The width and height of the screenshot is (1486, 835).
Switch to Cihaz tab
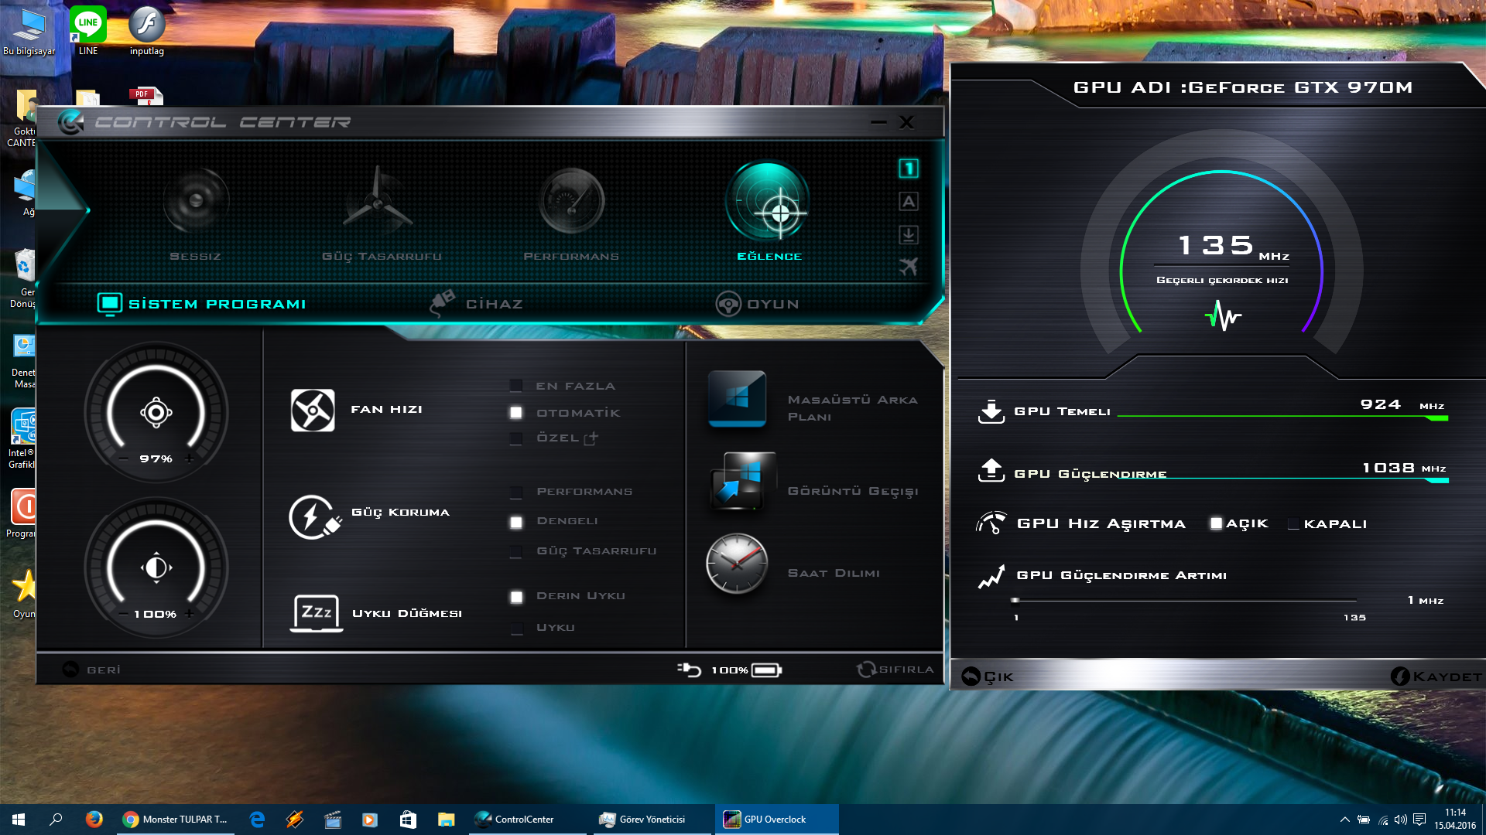click(477, 304)
